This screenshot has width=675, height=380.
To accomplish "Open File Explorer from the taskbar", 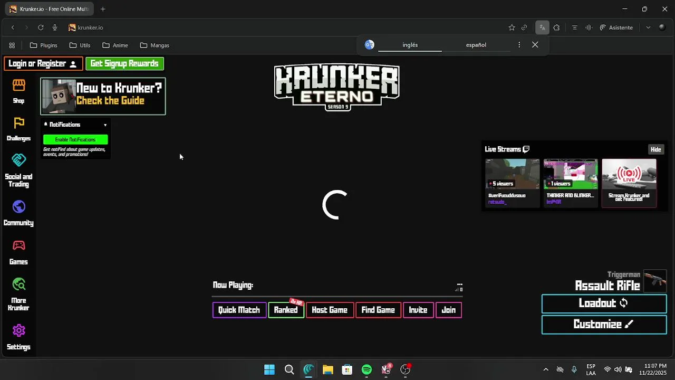I will 328,369.
